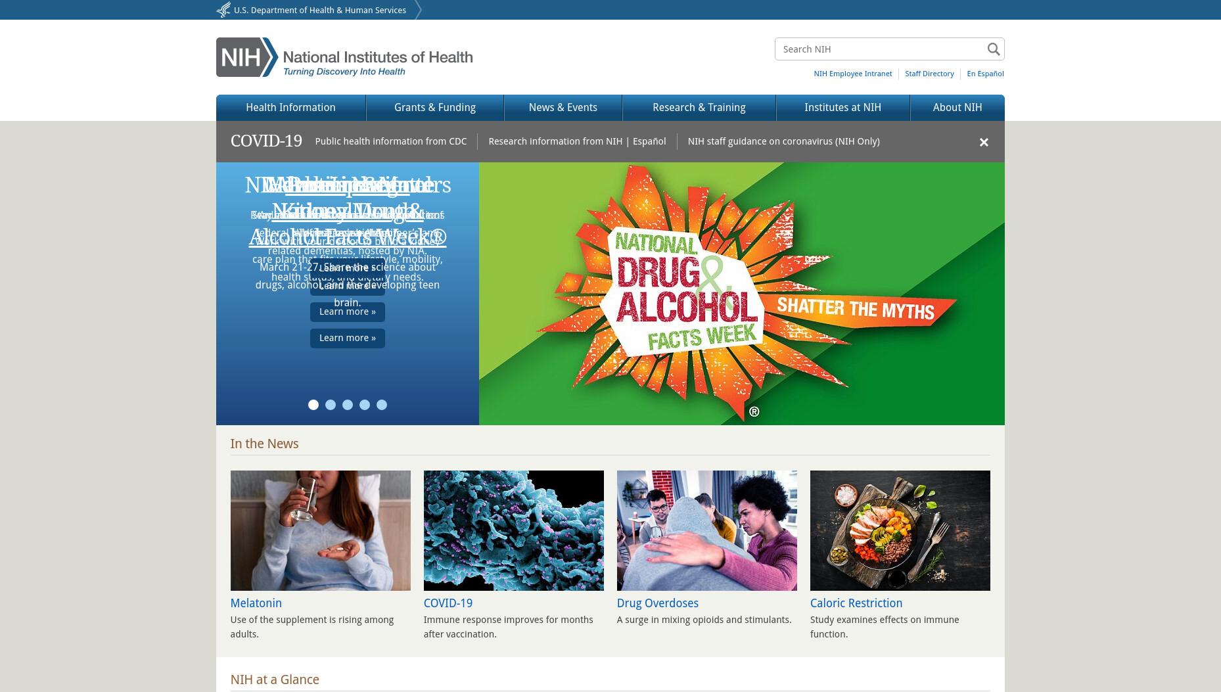The width and height of the screenshot is (1221, 692).
Task: Select the third carousel slide dot
Action: (348, 405)
